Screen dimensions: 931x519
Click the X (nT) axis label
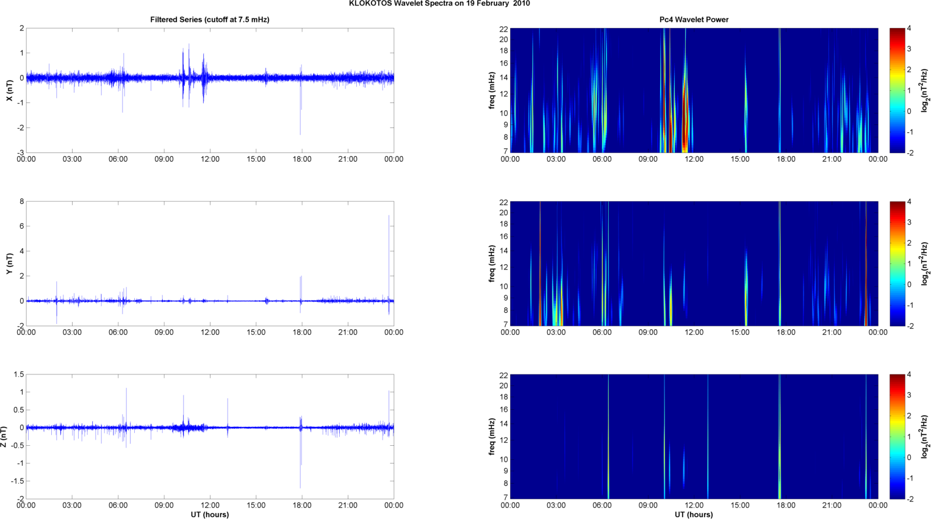10,90
